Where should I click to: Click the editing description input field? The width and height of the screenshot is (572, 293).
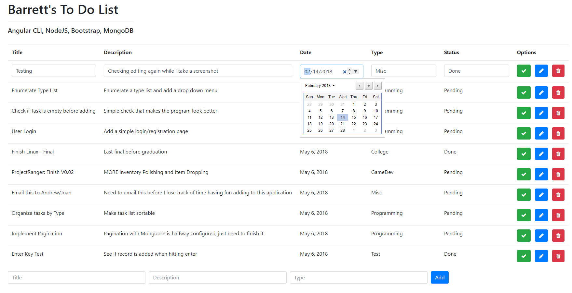pos(198,71)
